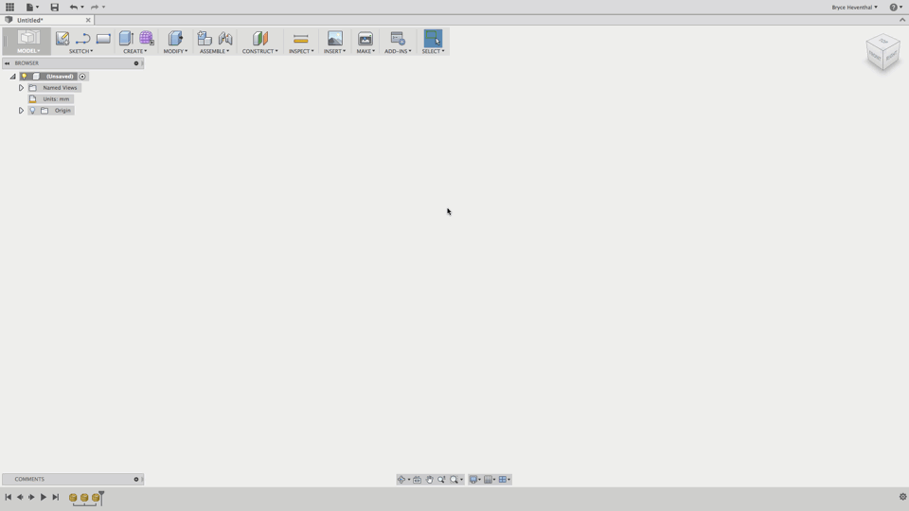Viewport: 909px width, 511px height.
Task: Toggle visibility bulb of Origin folder
Action: pos(32,110)
